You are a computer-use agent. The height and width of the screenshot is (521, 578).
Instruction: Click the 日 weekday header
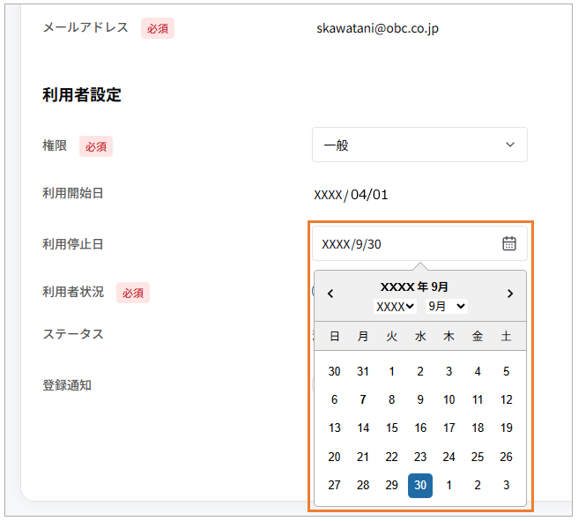coord(334,336)
